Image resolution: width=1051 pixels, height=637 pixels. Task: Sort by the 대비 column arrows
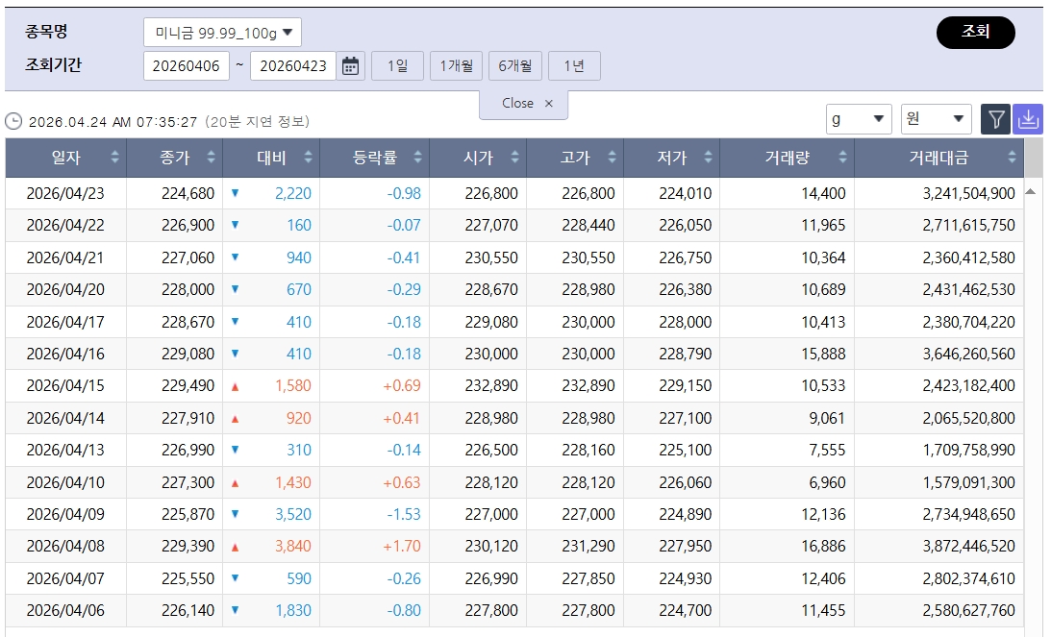click(x=309, y=158)
